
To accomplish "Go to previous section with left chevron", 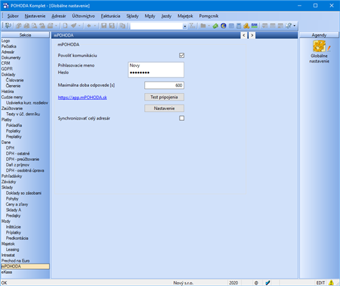I will pos(244,35).
